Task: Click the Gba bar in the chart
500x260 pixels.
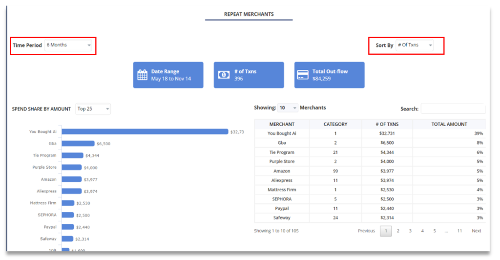Action: pos(78,144)
